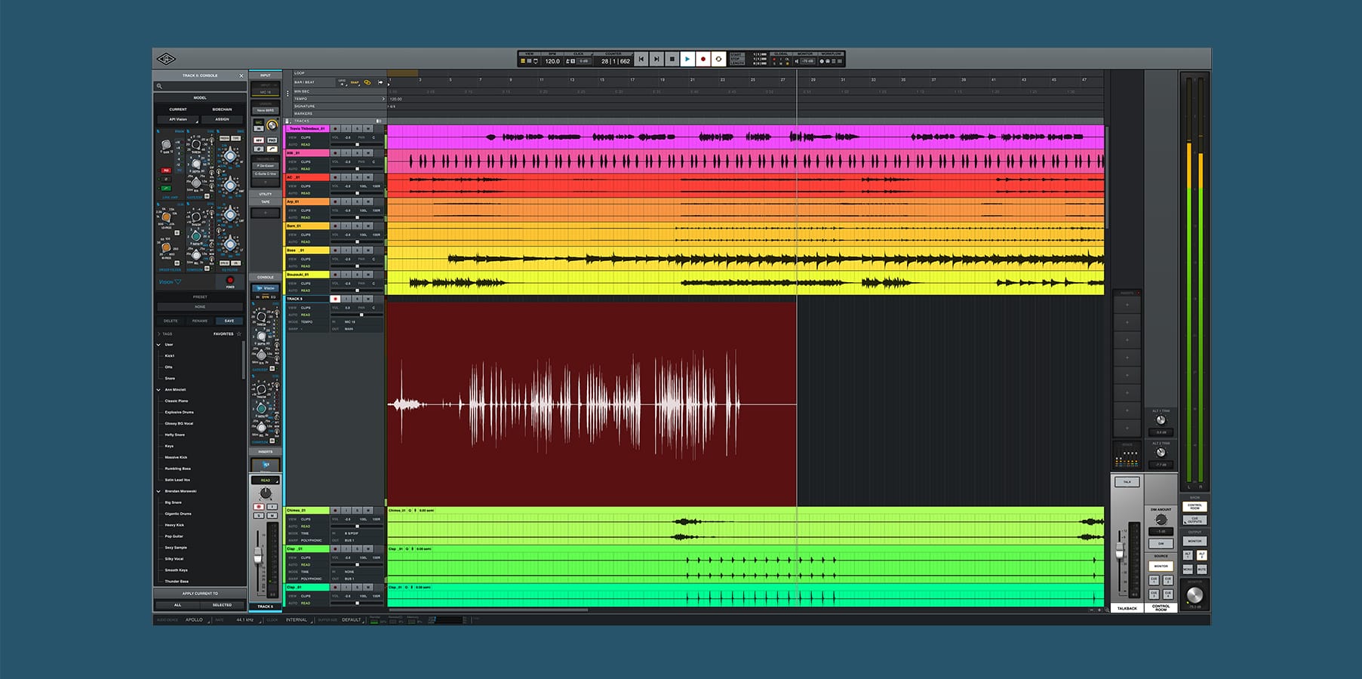Click the BPM tempo field showing 120.0

pyautogui.click(x=552, y=61)
